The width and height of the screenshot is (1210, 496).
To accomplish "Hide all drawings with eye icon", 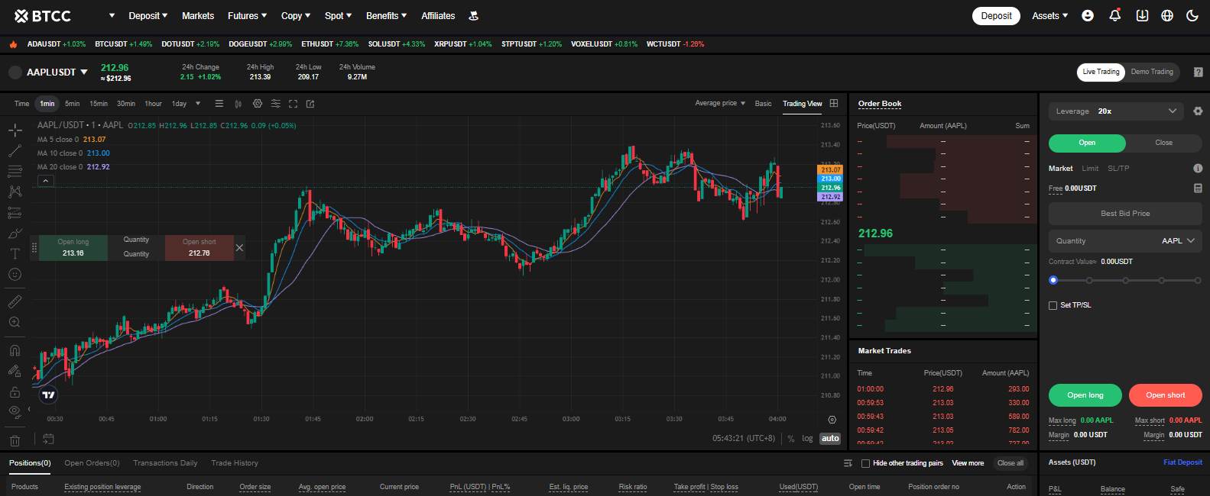I will tap(15, 412).
